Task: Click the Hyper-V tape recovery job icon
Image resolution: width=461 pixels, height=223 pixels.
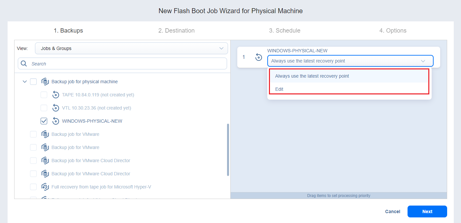Action: pos(45,187)
